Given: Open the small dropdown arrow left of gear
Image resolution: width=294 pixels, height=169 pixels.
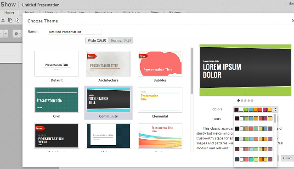Looking at the screenshot, I should click(6, 34).
